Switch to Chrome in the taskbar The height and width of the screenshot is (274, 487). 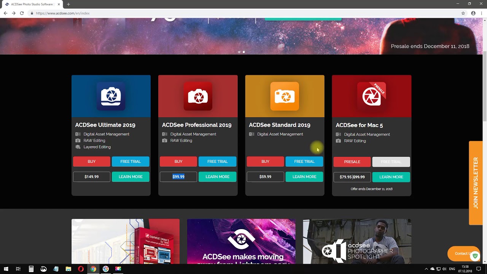(x=93, y=269)
